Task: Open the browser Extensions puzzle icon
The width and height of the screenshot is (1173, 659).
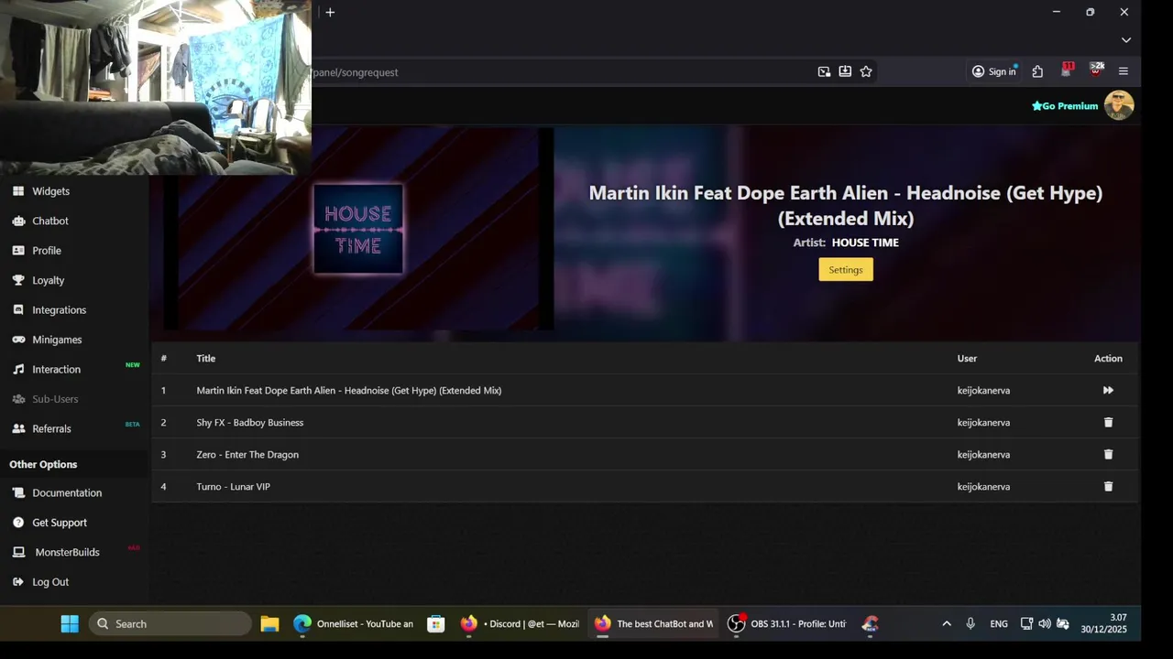Action: point(1037,71)
